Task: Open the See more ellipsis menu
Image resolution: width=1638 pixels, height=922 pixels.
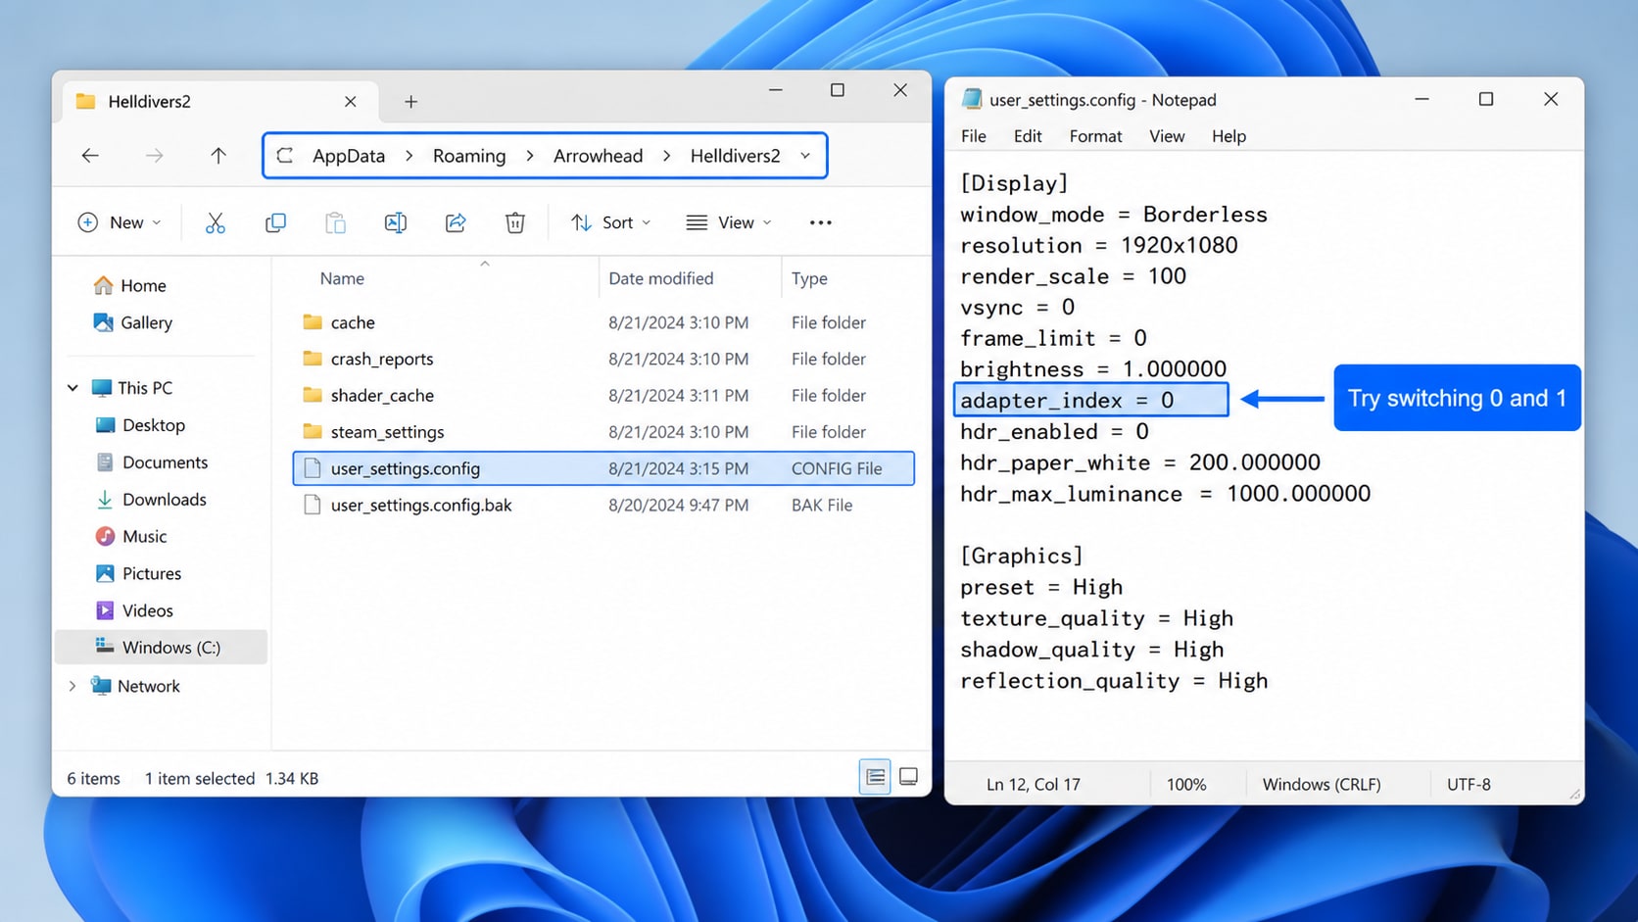Action: pyautogui.click(x=821, y=223)
